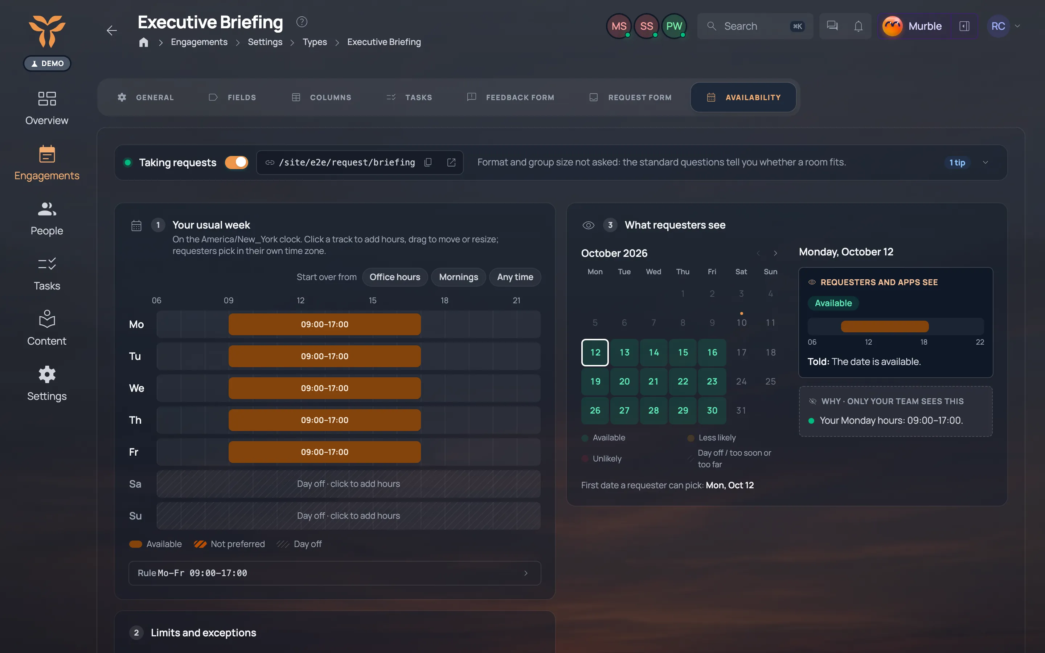Switch to the Request Form tab

(631, 97)
